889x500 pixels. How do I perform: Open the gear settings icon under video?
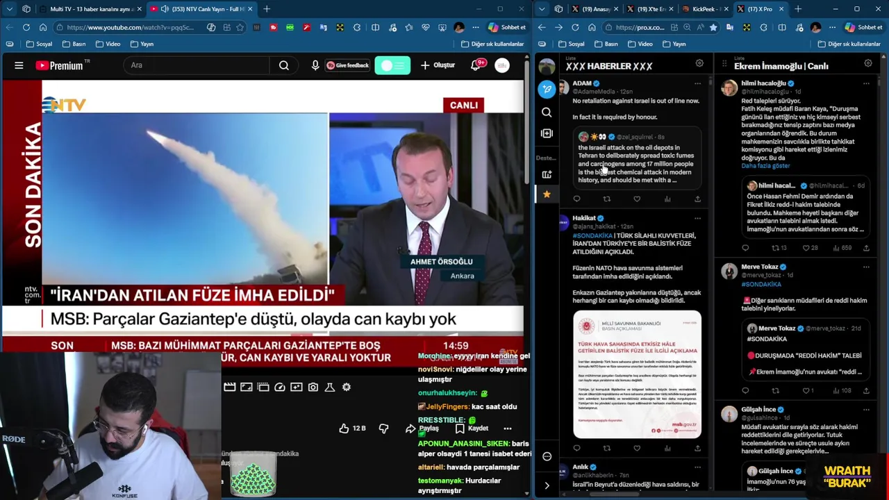coord(347,387)
